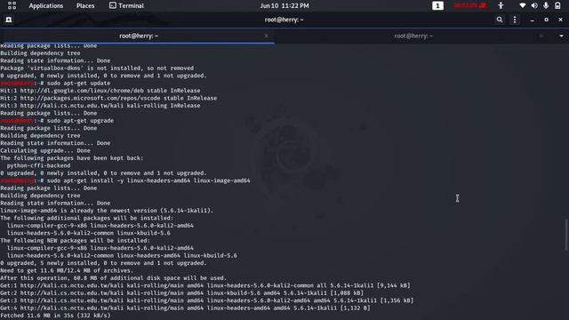Open terminal search with magnifier icon

click(x=500, y=20)
